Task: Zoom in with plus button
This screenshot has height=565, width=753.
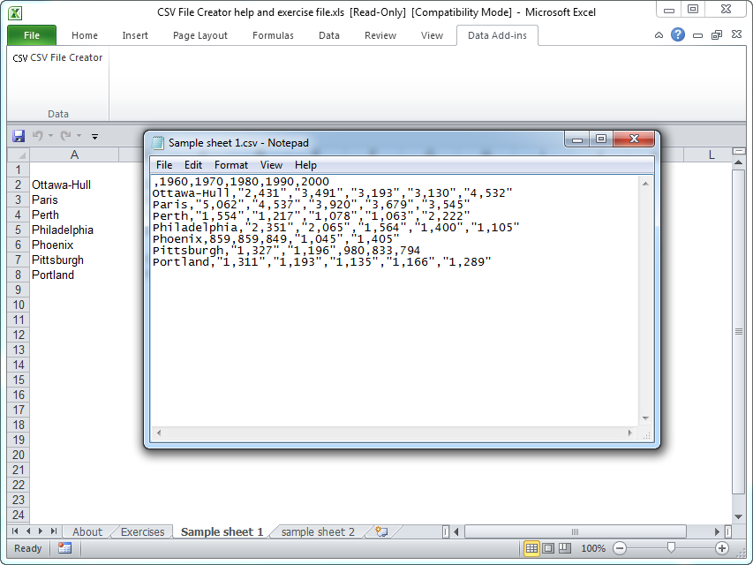Action: 721,548
